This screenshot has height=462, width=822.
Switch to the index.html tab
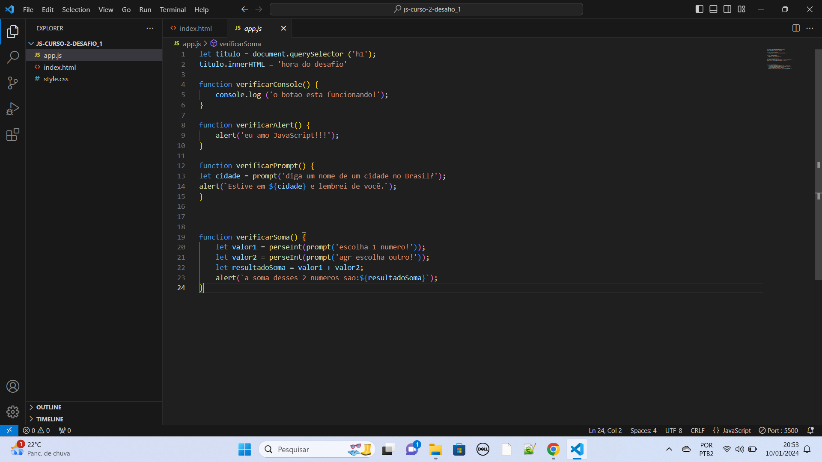point(195,28)
